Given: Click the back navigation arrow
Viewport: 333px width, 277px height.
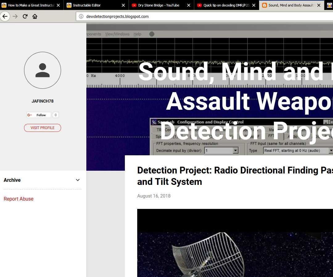Looking at the screenshot, I should point(5,16).
